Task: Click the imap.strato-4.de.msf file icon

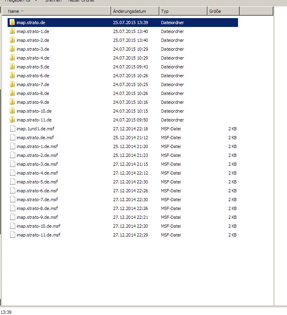Action: coord(12,173)
